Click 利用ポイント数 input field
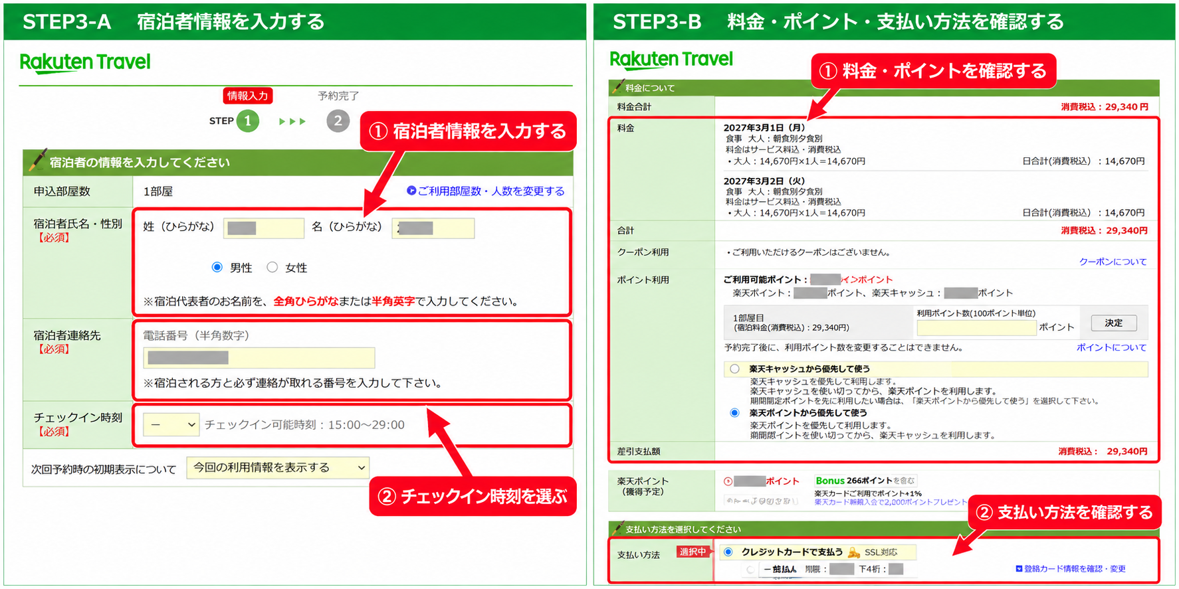The image size is (1179, 589). tap(976, 327)
